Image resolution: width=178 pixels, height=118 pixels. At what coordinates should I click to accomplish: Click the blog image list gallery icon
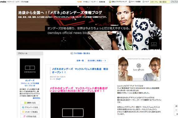(x=72, y=53)
